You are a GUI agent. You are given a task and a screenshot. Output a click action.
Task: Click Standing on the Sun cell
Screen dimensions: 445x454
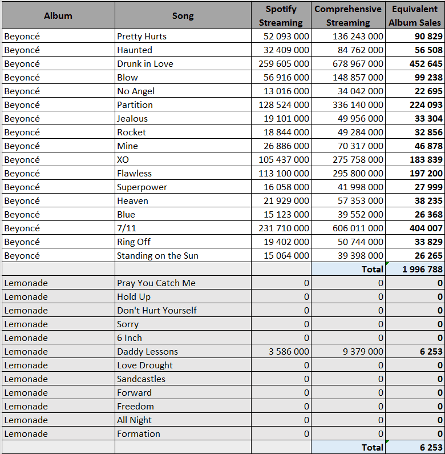tap(183, 255)
